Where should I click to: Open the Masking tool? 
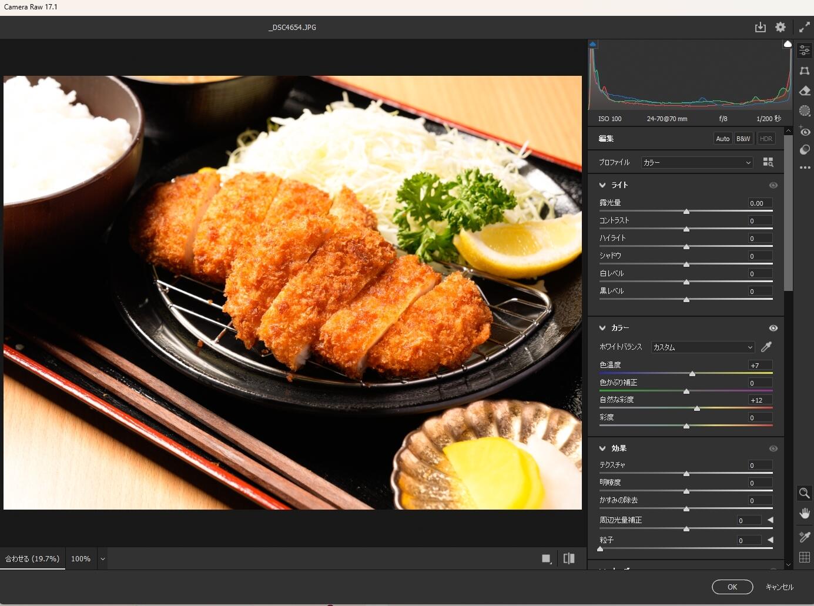pyautogui.click(x=805, y=111)
